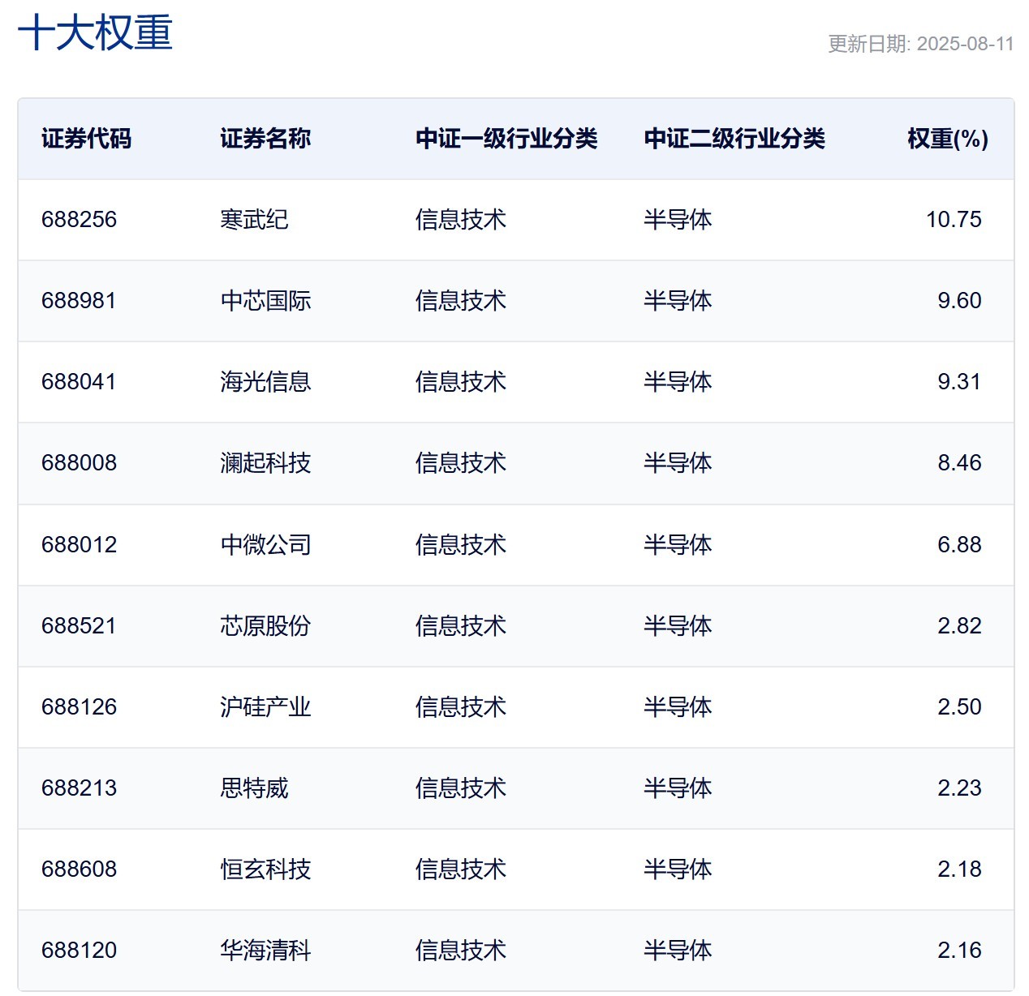Click 信息技术 in the 寒武纪 row
Viewport: 1029px width, 996px height.
pos(461,220)
